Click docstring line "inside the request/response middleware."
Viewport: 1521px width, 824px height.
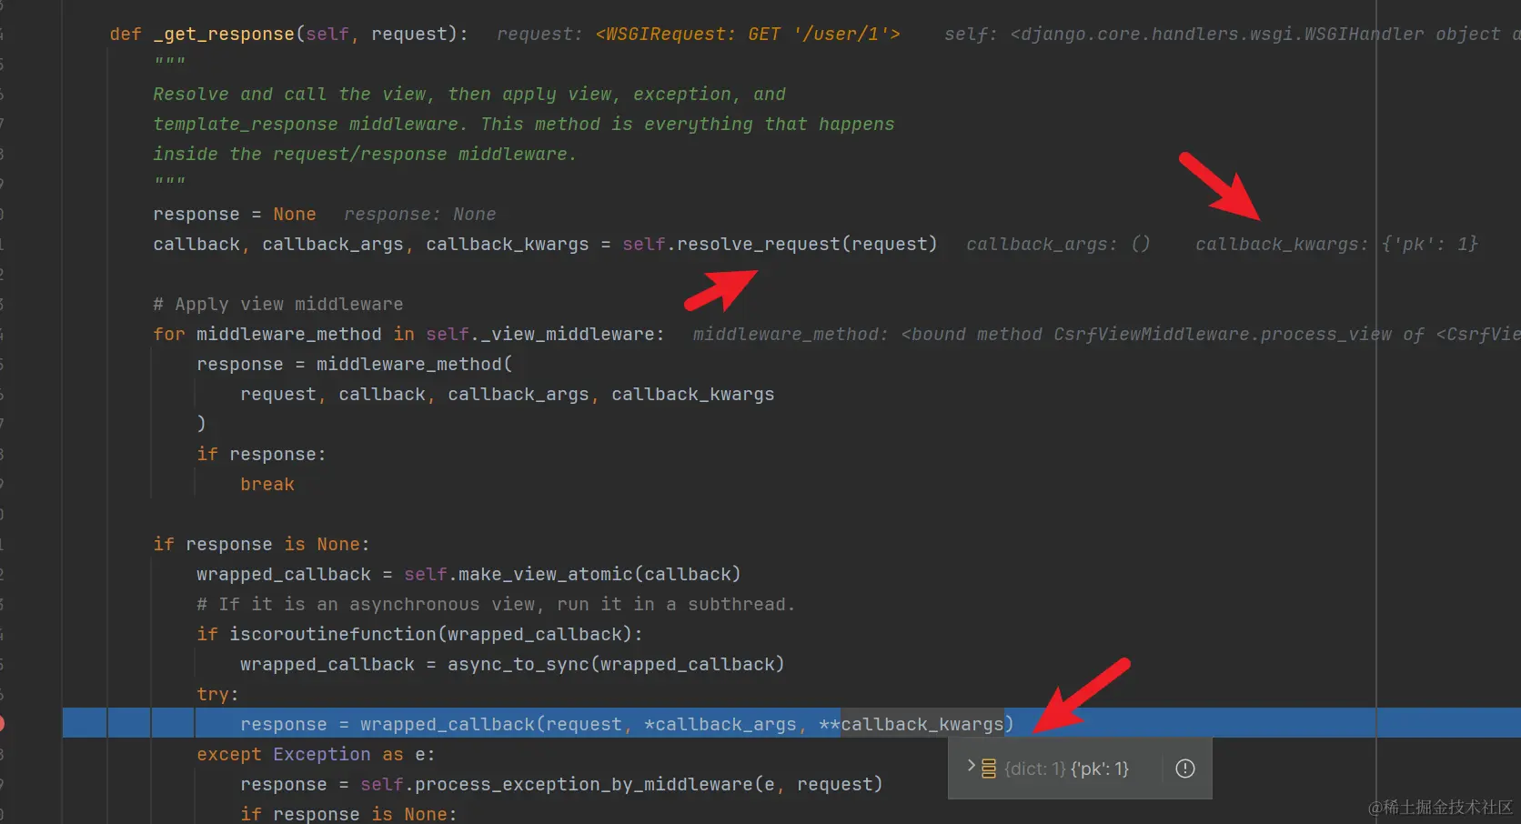tap(365, 154)
